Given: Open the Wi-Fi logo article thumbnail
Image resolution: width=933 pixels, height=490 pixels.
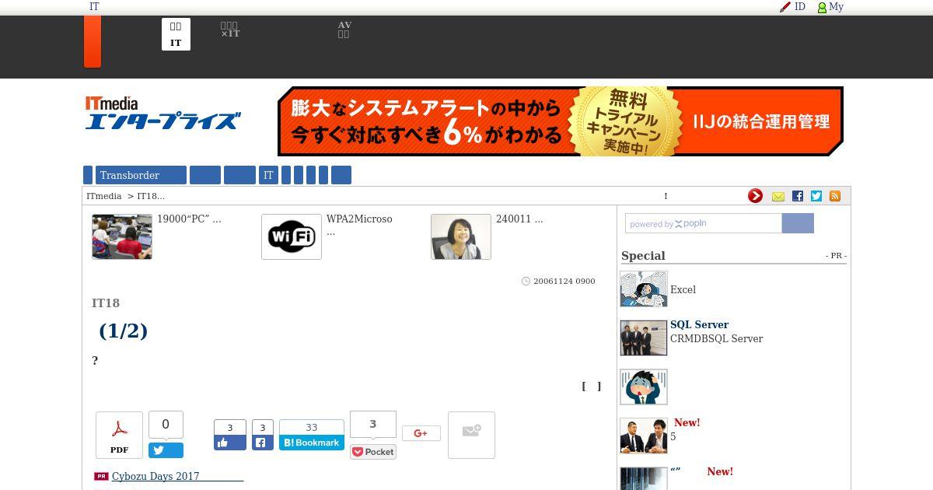Looking at the screenshot, I should pos(292,236).
